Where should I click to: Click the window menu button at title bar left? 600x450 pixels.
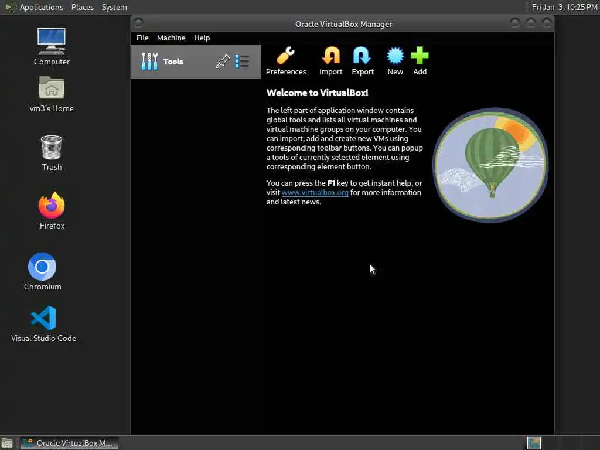pyautogui.click(x=138, y=23)
